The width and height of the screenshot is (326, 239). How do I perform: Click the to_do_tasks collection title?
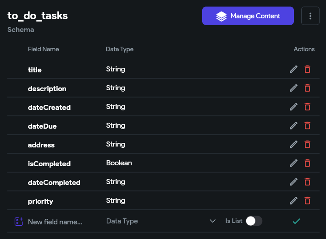tap(38, 16)
